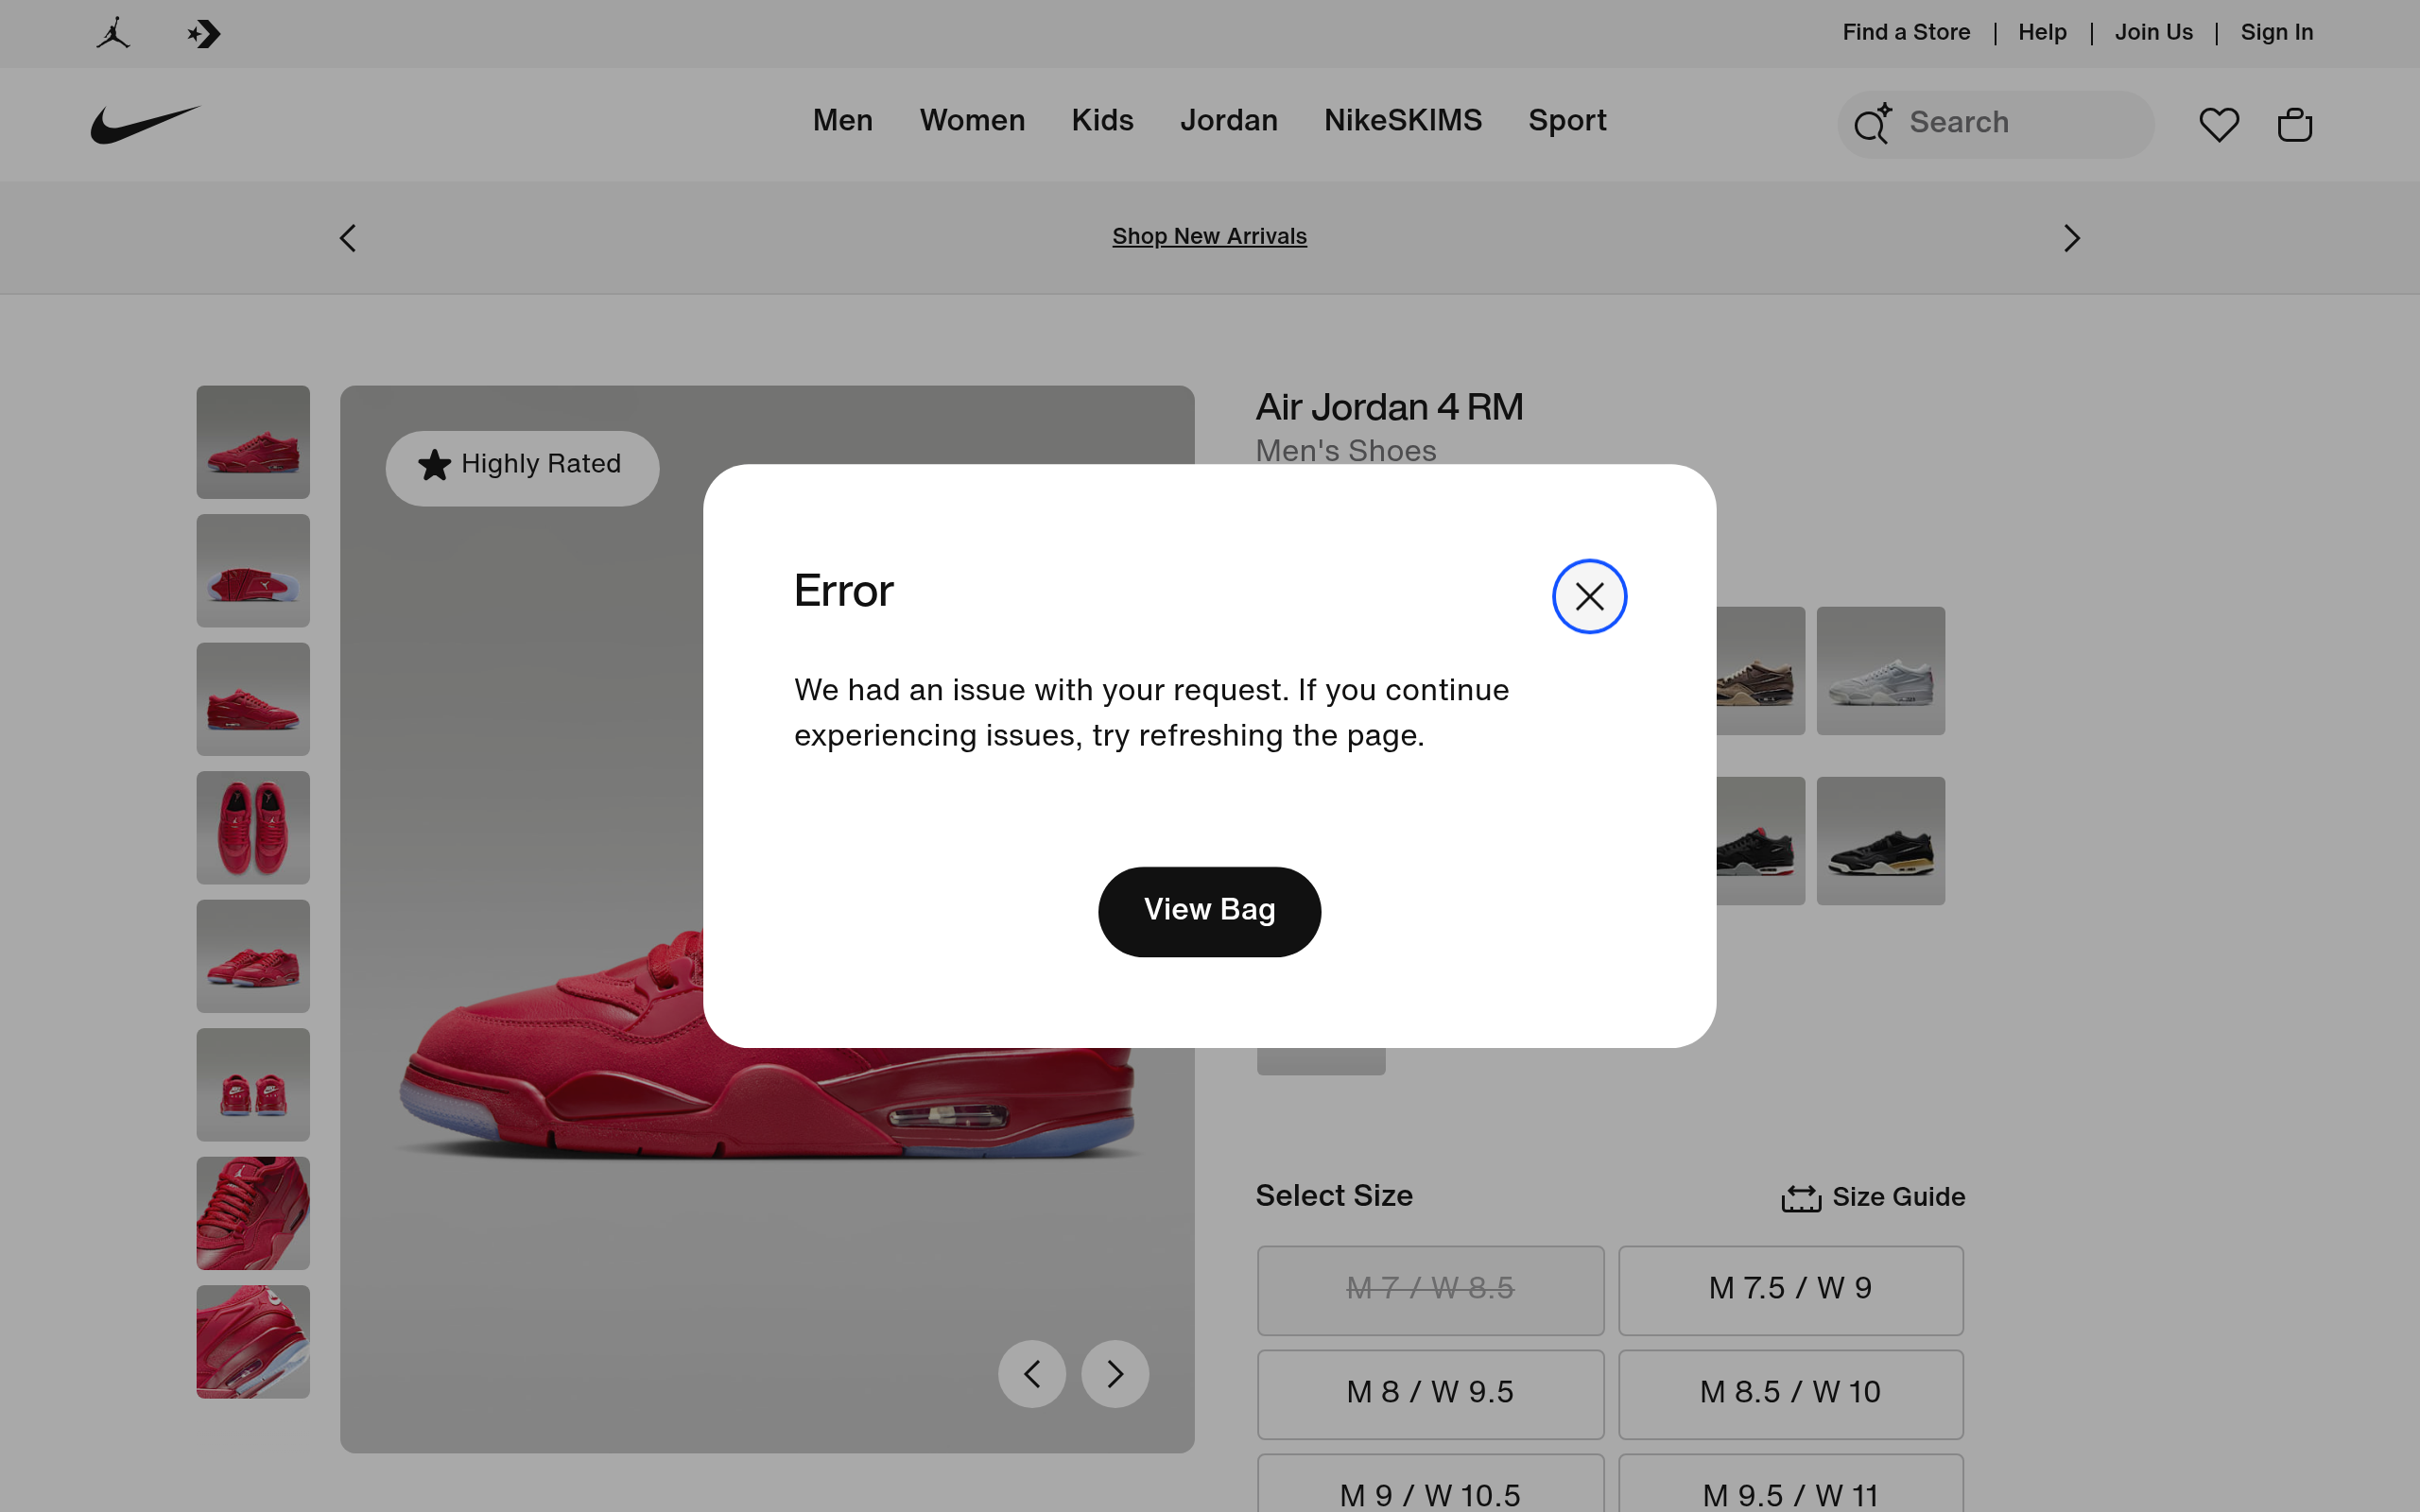Select the third gallery thumbnail
2420x1512 pixels.
pos(253,699)
